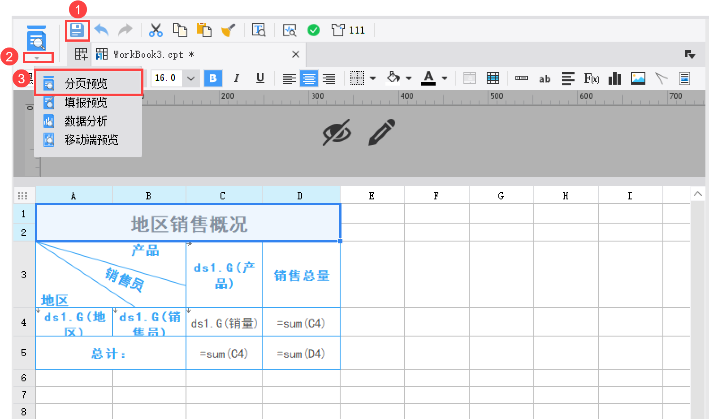The height and width of the screenshot is (419, 709).
Task: Toggle italic formatting
Action: tap(237, 78)
